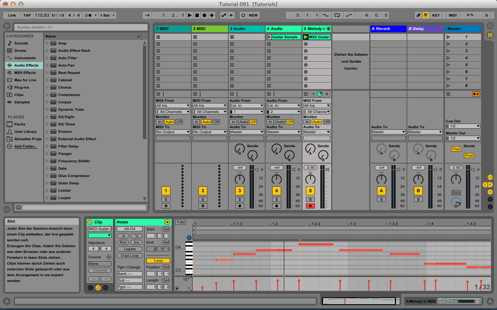Open Packs in Places section
The width and height of the screenshot is (497, 310).
19,124
